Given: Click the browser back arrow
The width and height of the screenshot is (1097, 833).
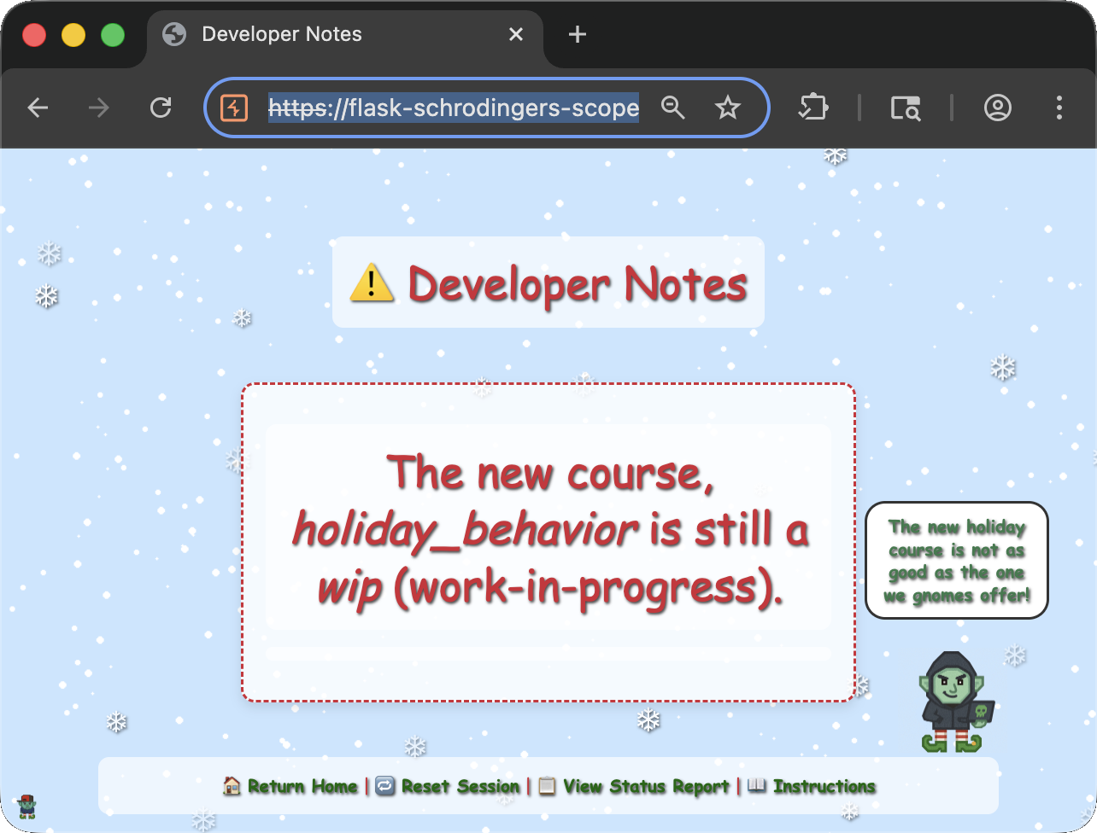Looking at the screenshot, I should (38, 108).
